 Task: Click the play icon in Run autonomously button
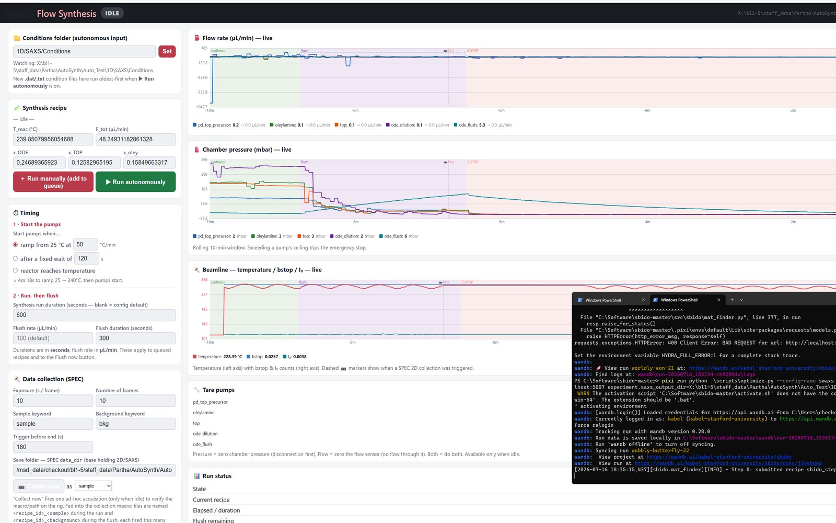click(108, 182)
